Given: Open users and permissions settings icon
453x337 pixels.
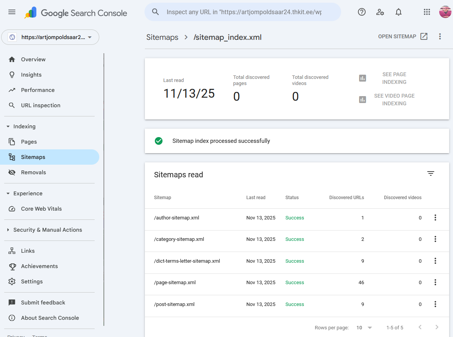Looking at the screenshot, I should point(380,12).
